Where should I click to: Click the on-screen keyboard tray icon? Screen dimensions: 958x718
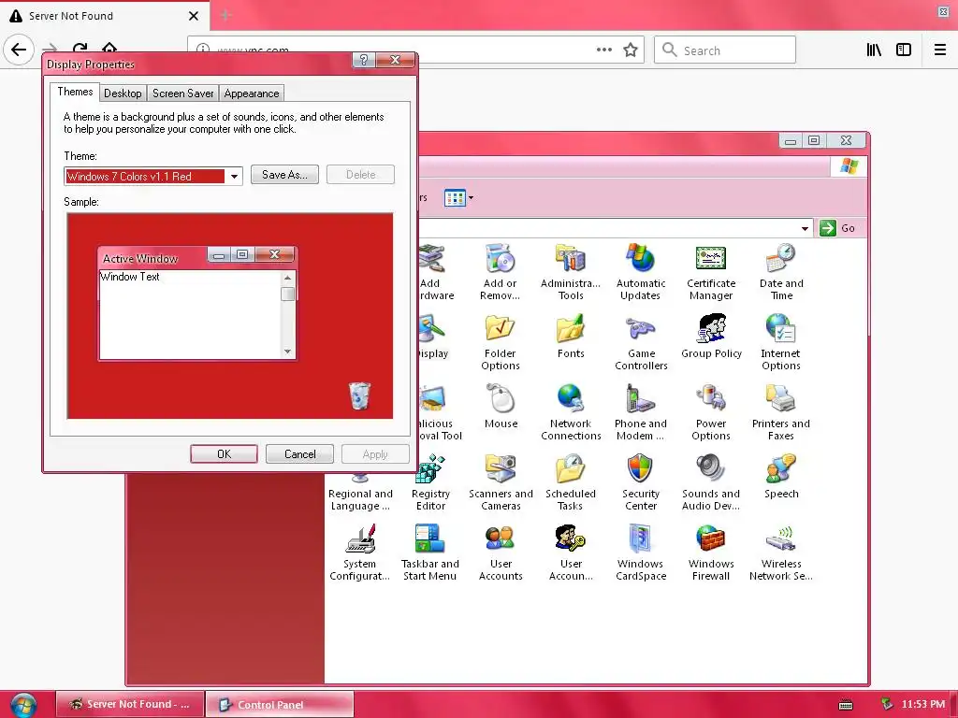click(x=846, y=705)
